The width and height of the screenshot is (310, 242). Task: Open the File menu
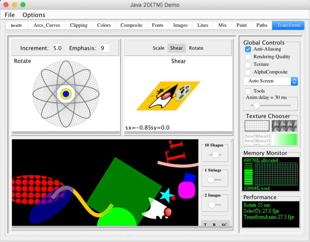pos(10,15)
